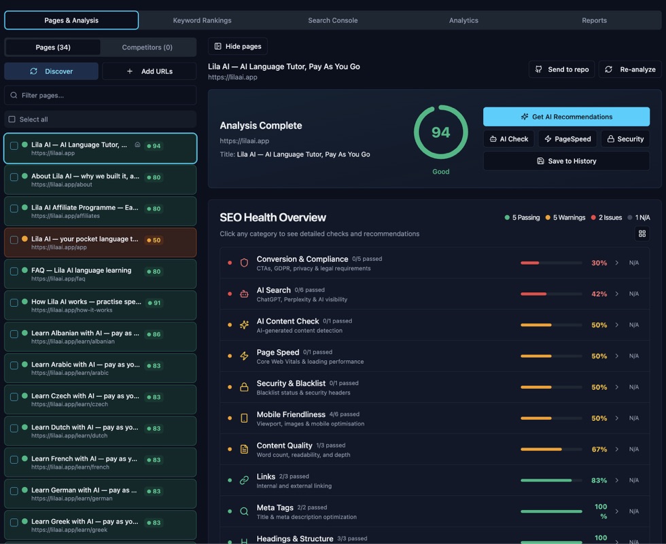Switch to Keyword Rankings tab
666x544 pixels.
(203, 20)
